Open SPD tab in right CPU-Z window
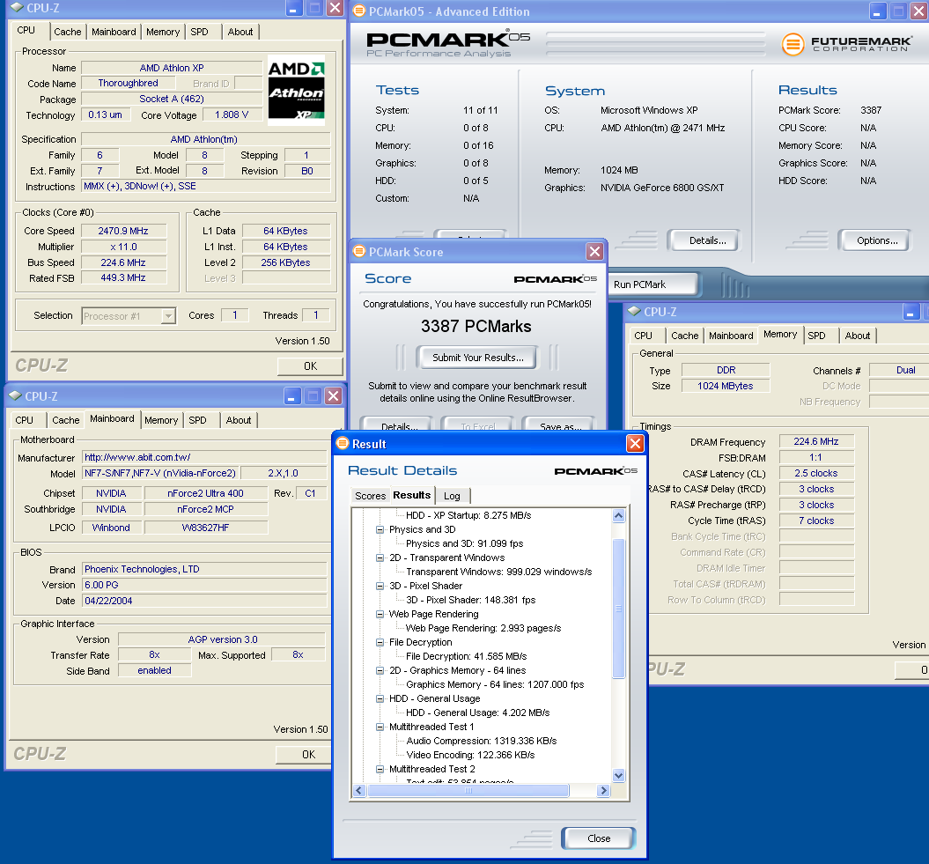 [816, 336]
